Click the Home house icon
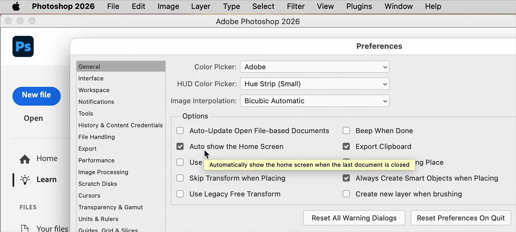516x232 pixels. [25, 159]
